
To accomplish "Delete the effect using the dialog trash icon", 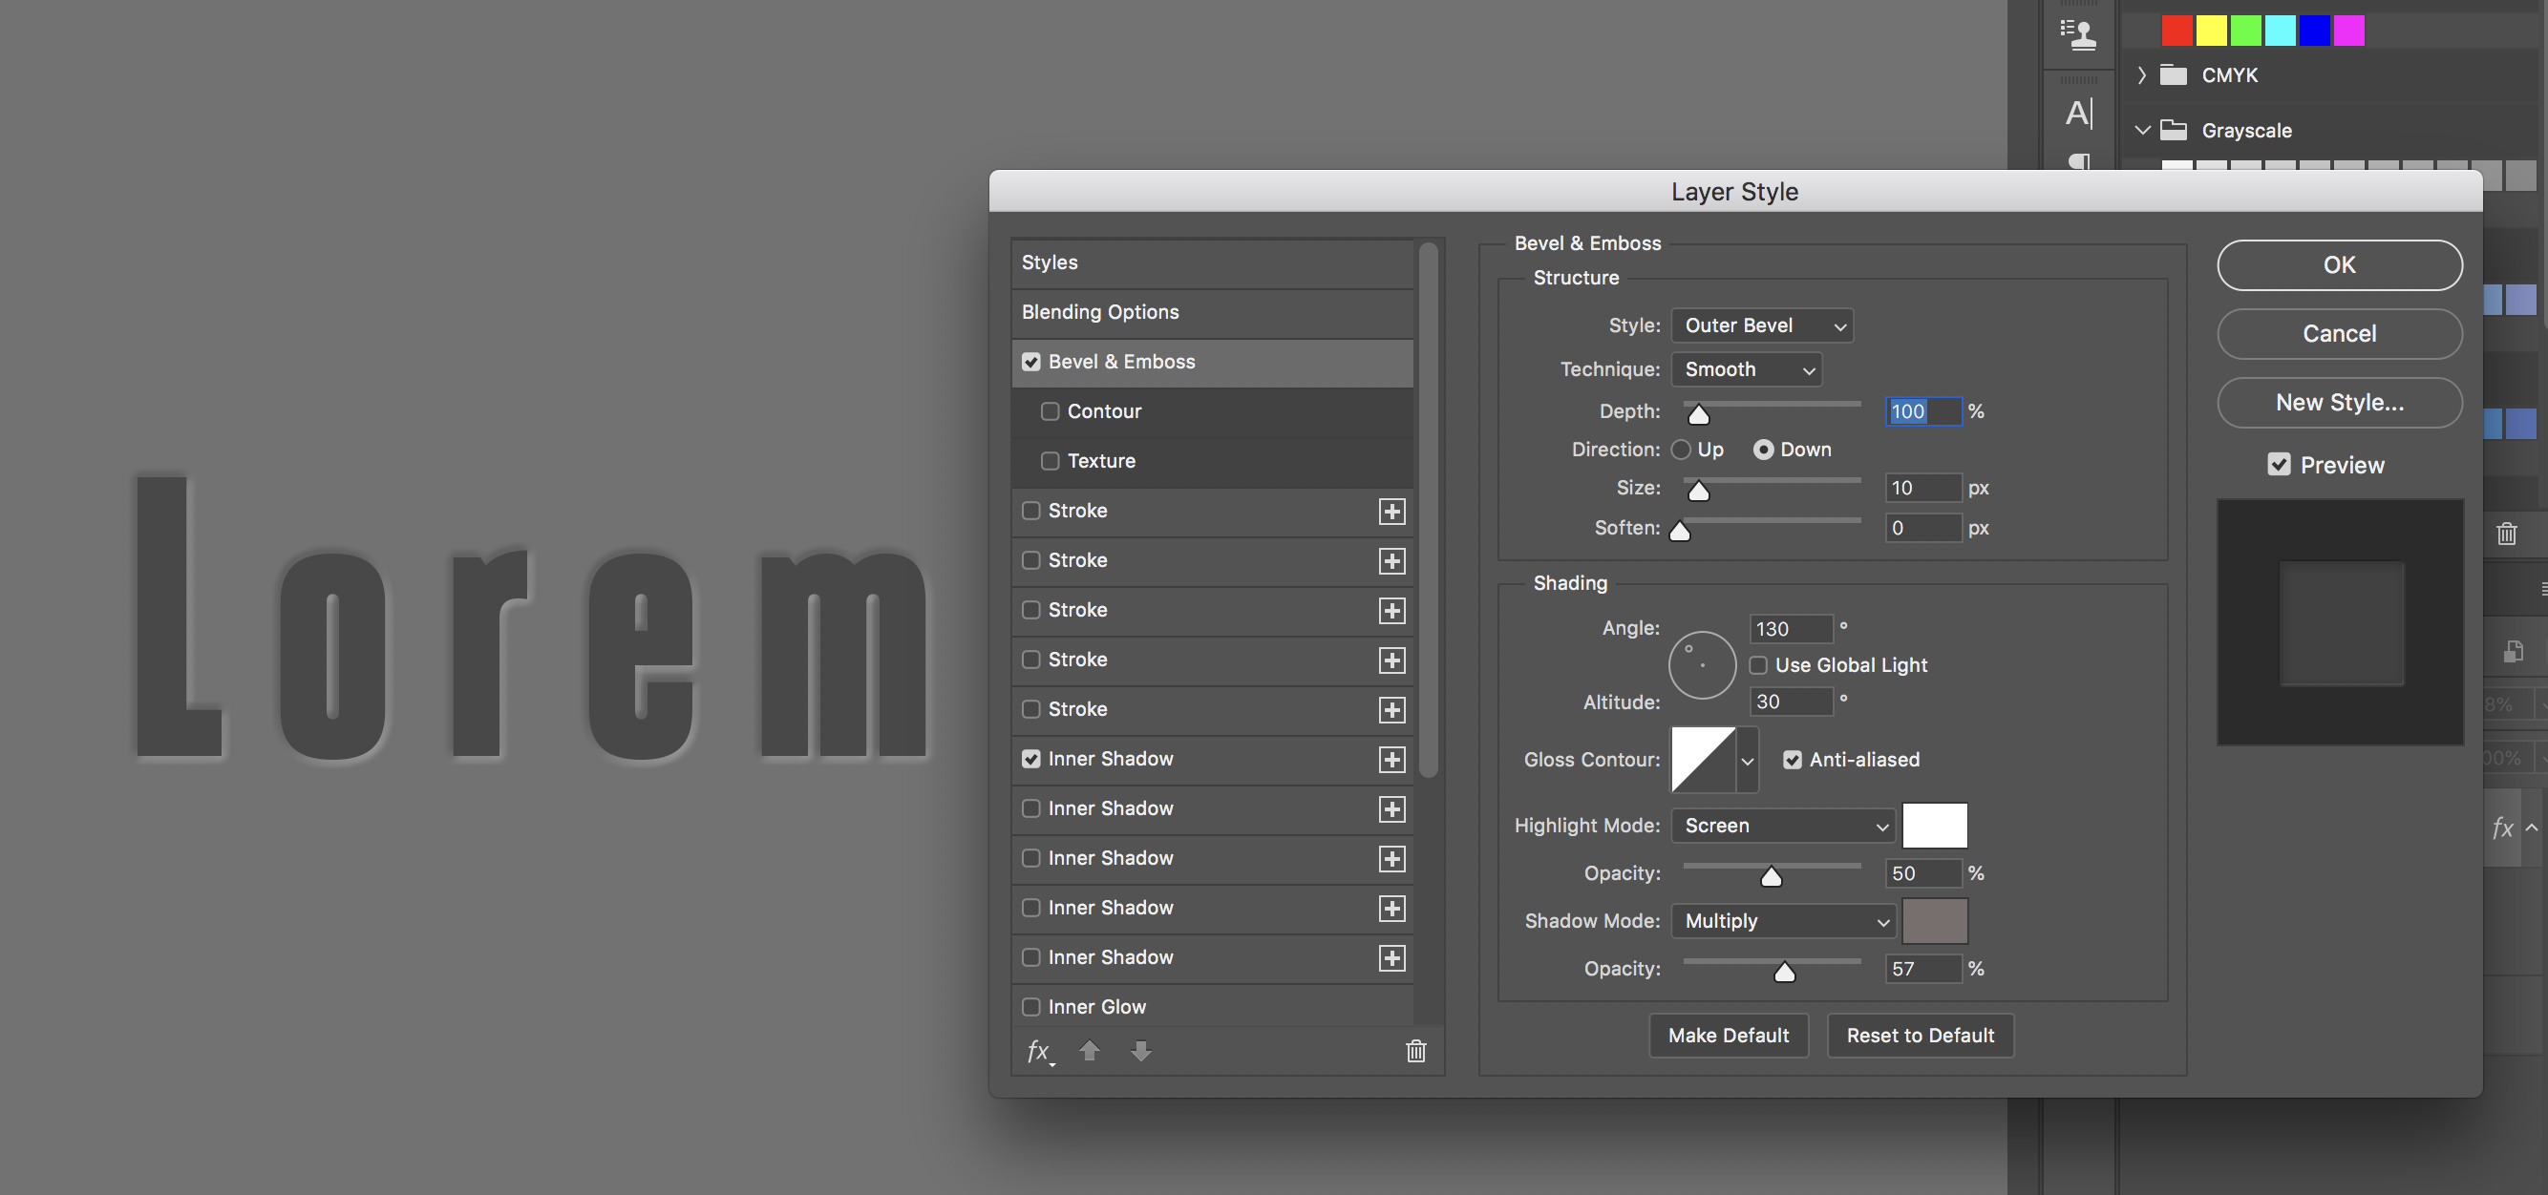I will (x=1414, y=1051).
